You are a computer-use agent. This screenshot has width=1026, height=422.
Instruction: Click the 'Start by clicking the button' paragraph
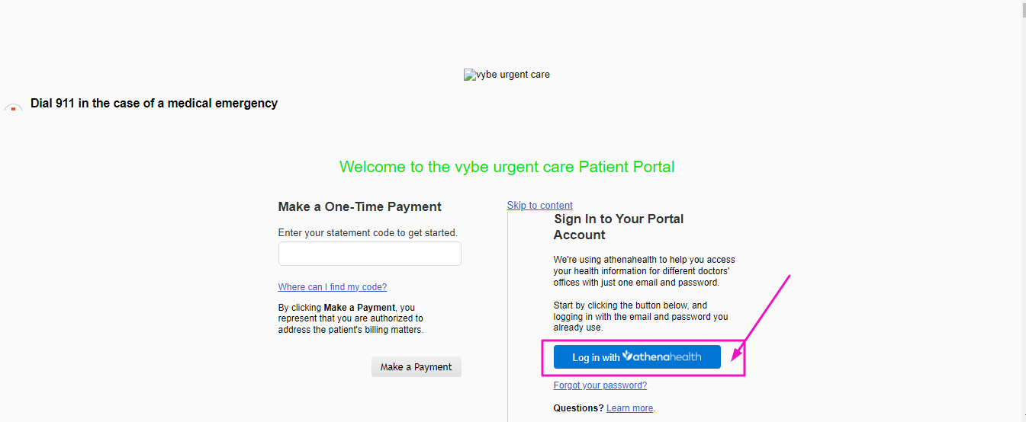click(641, 316)
